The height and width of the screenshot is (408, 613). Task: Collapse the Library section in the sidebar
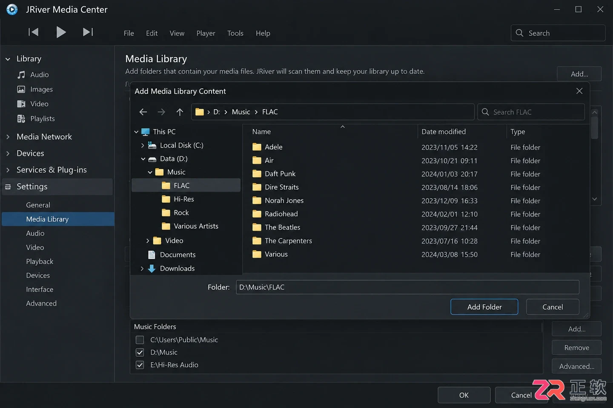8,59
